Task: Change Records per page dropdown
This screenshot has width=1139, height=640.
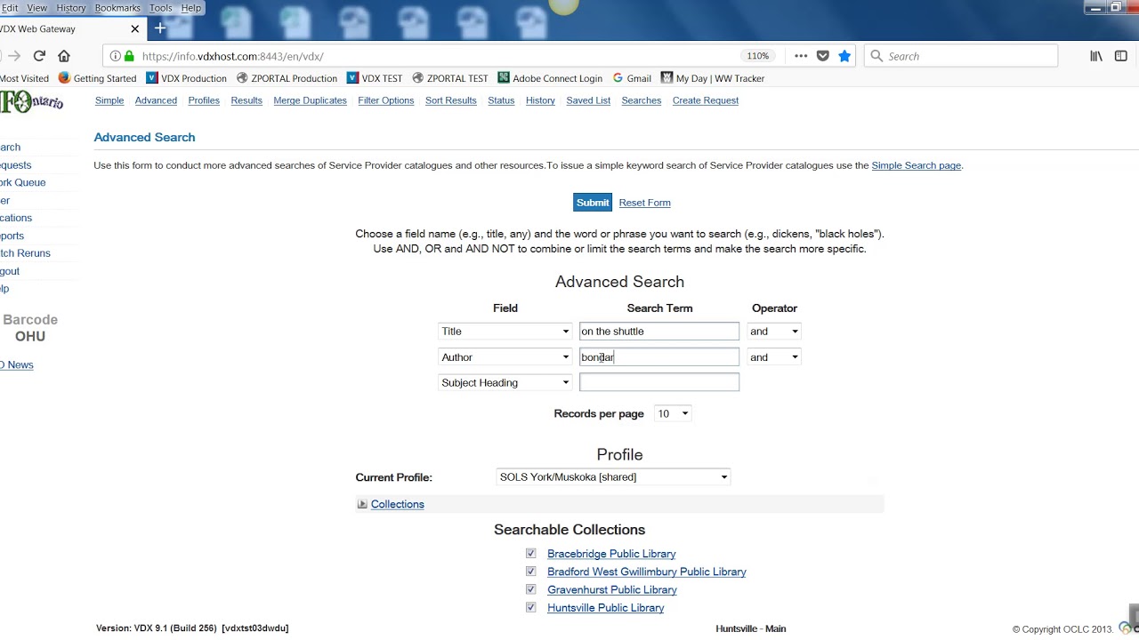Action: (673, 413)
